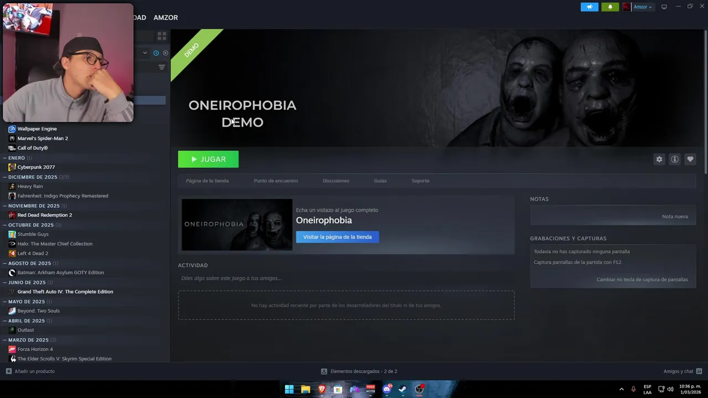Select Beyond: Two Souls in library
The width and height of the screenshot is (708, 398).
[x=38, y=311]
